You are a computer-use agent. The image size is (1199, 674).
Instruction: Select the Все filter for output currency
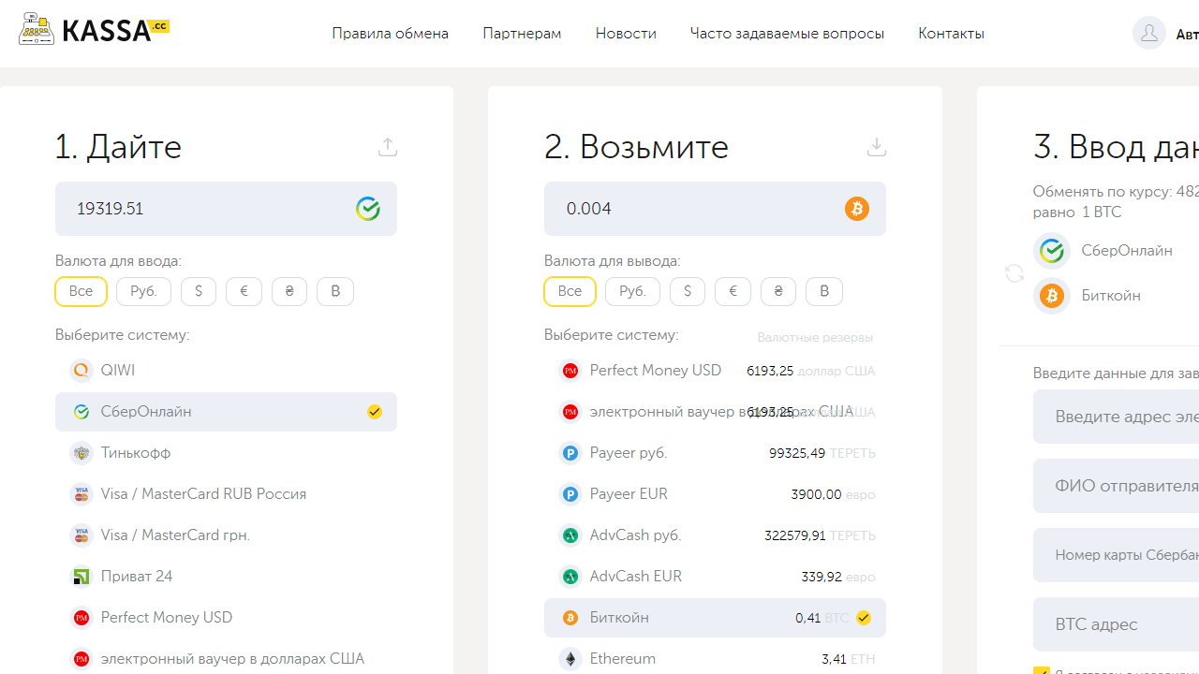570,291
